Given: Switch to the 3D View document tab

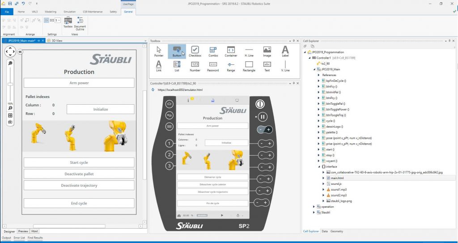Looking at the screenshot, I should coord(55,41).
